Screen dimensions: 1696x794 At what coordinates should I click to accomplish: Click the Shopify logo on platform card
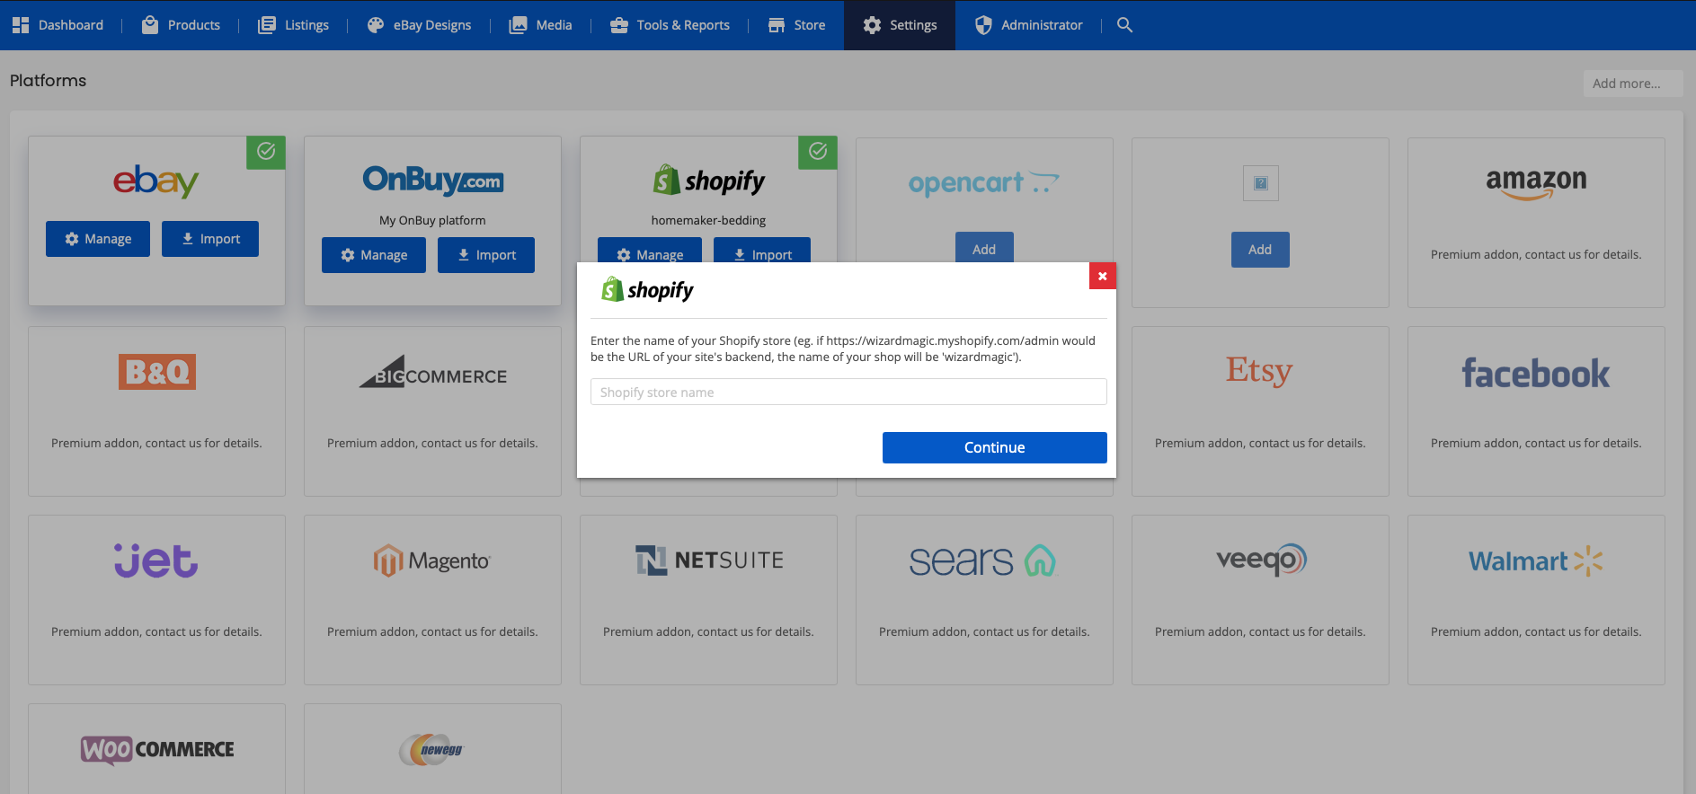click(709, 181)
